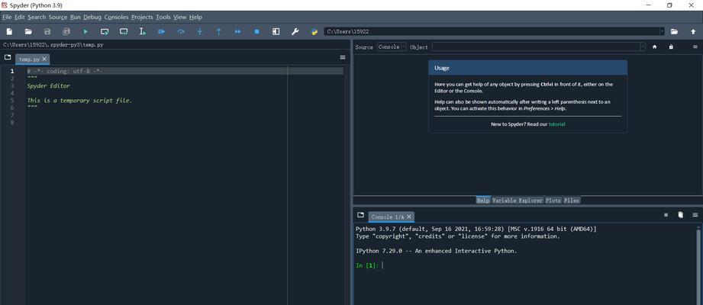Open the Debug menu
Screen dimensions: 703x305
[92, 17]
